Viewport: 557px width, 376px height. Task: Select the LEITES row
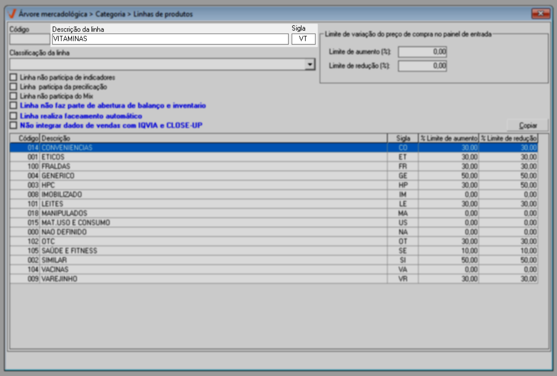pyautogui.click(x=274, y=204)
